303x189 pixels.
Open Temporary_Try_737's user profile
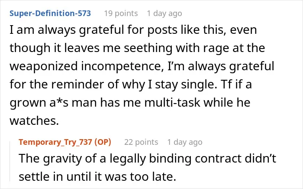[x=55, y=142]
